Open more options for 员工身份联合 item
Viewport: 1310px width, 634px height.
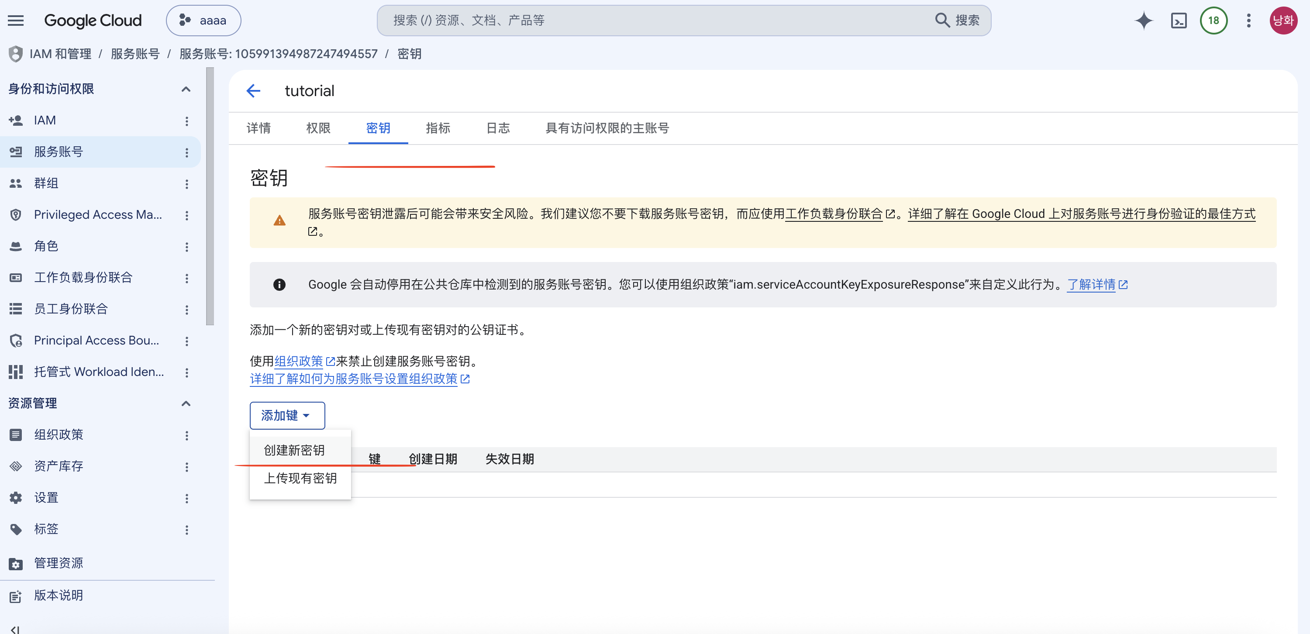pos(186,310)
